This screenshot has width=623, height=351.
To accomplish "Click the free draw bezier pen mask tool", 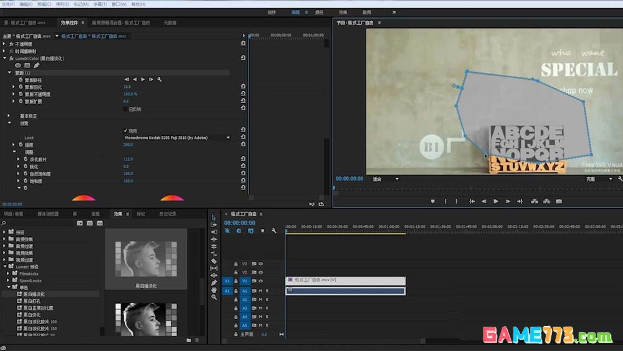I will click(x=37, y=65).
